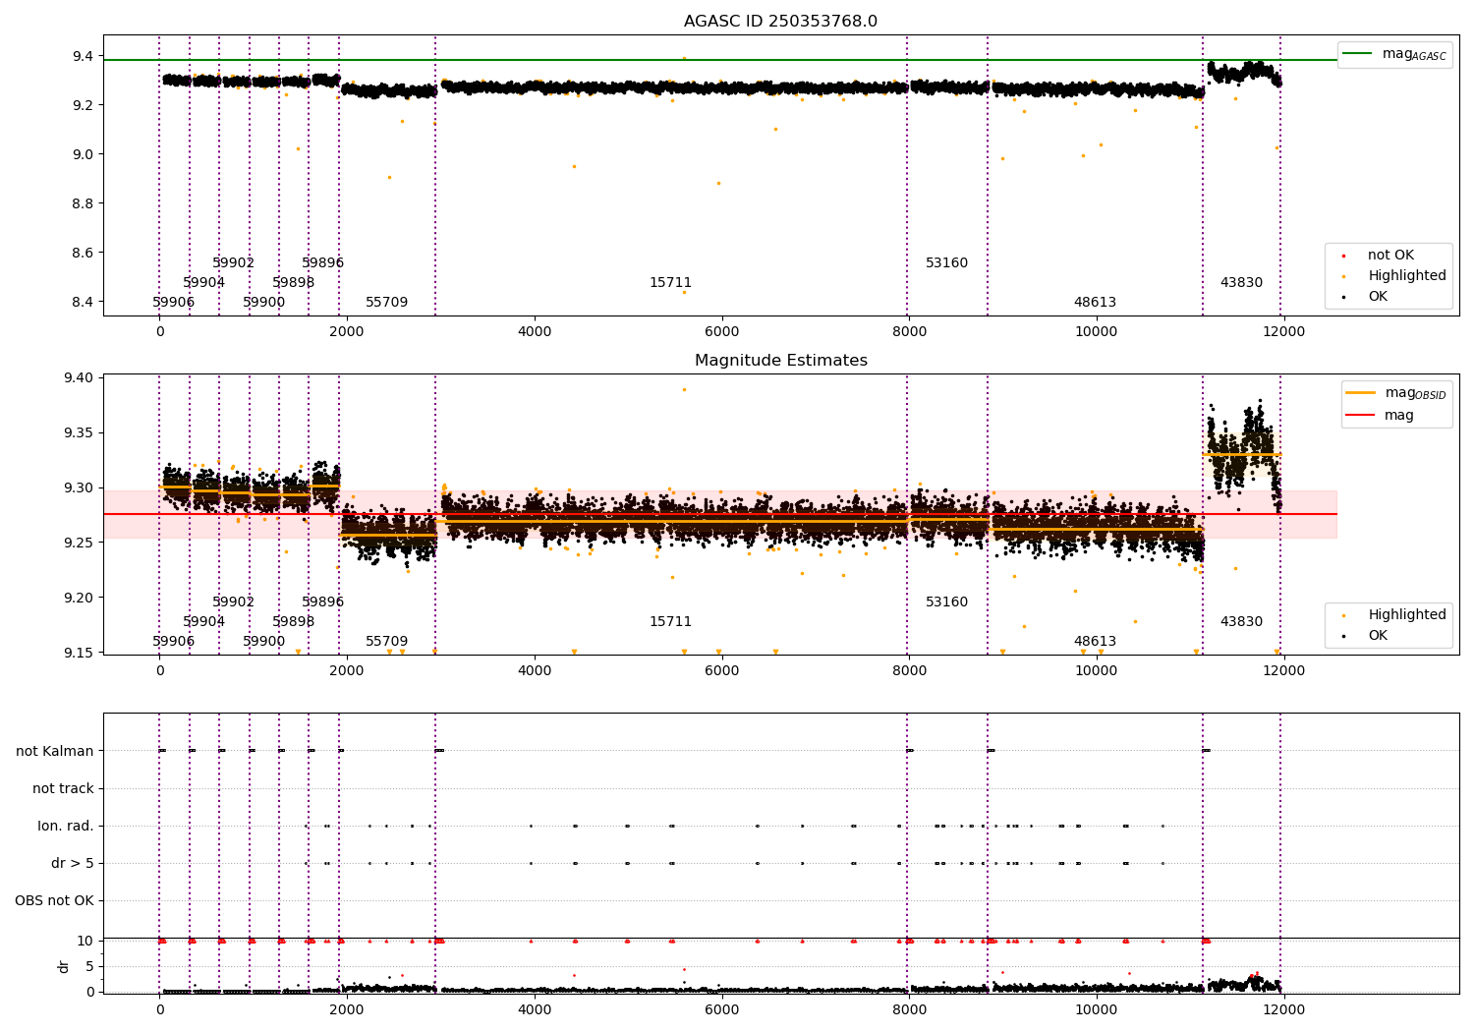
Task: Click obsid label 59900 in Magnitude Estimates plot
Action: tap(263, 641)
